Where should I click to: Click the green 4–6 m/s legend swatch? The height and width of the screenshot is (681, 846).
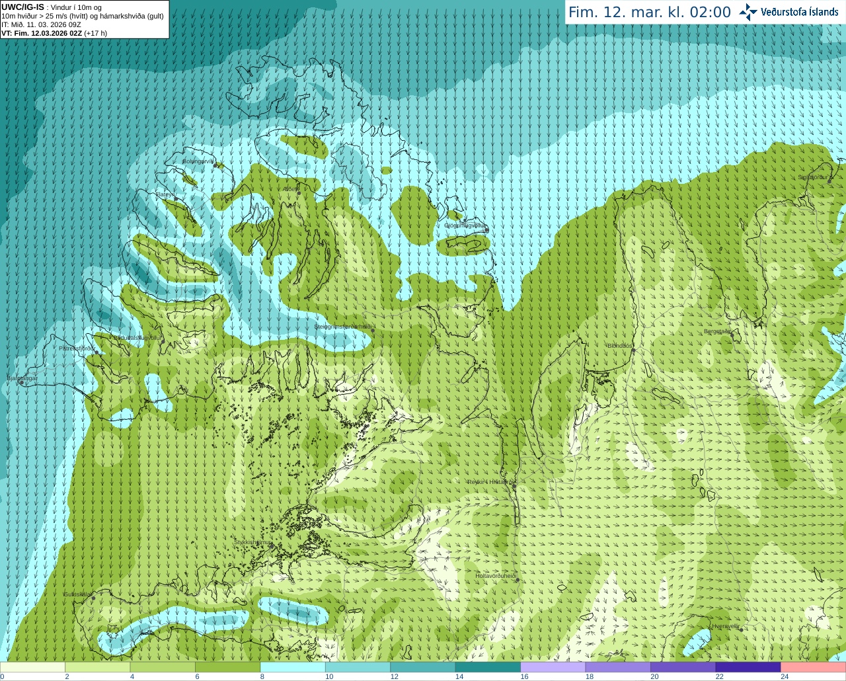pos(163,667)
